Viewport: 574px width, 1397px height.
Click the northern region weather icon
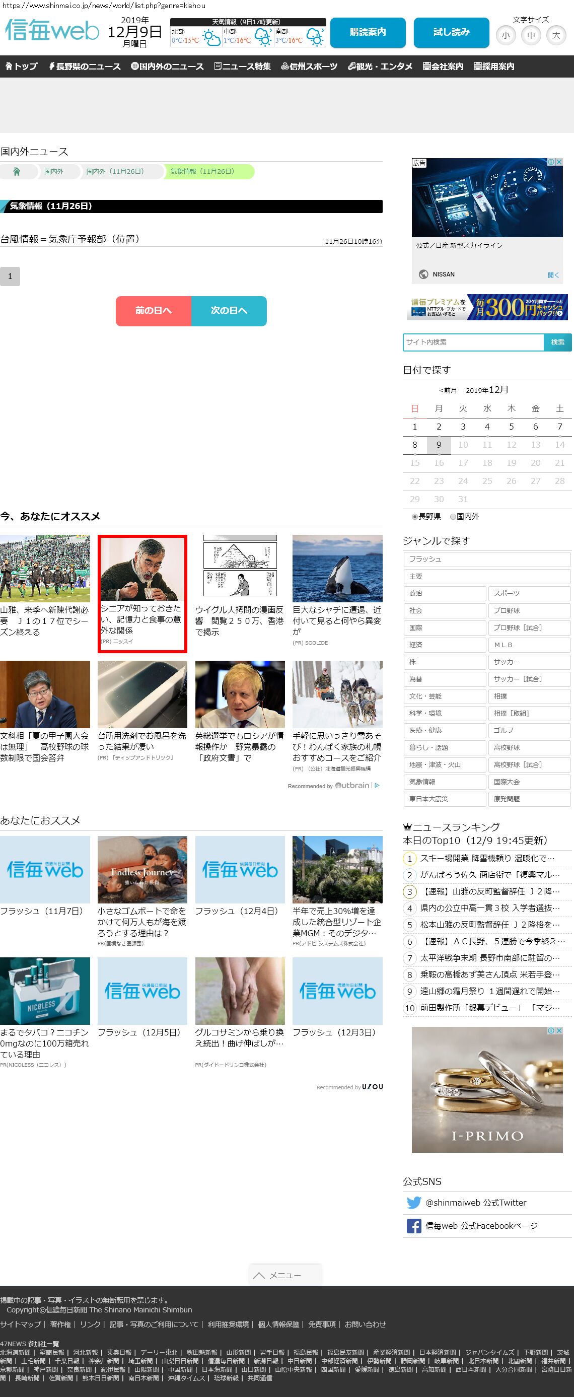click(211, 38)
